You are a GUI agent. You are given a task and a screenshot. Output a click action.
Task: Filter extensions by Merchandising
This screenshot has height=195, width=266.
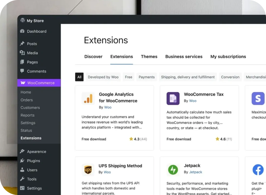255,77
